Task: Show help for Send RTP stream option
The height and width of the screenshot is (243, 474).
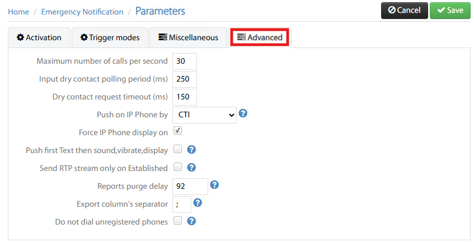Action: pos(191,167)
